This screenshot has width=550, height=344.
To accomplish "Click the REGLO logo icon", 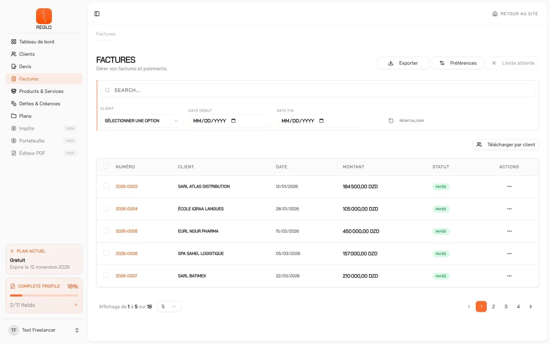I will pyautogui.click(x=44, y=16).
